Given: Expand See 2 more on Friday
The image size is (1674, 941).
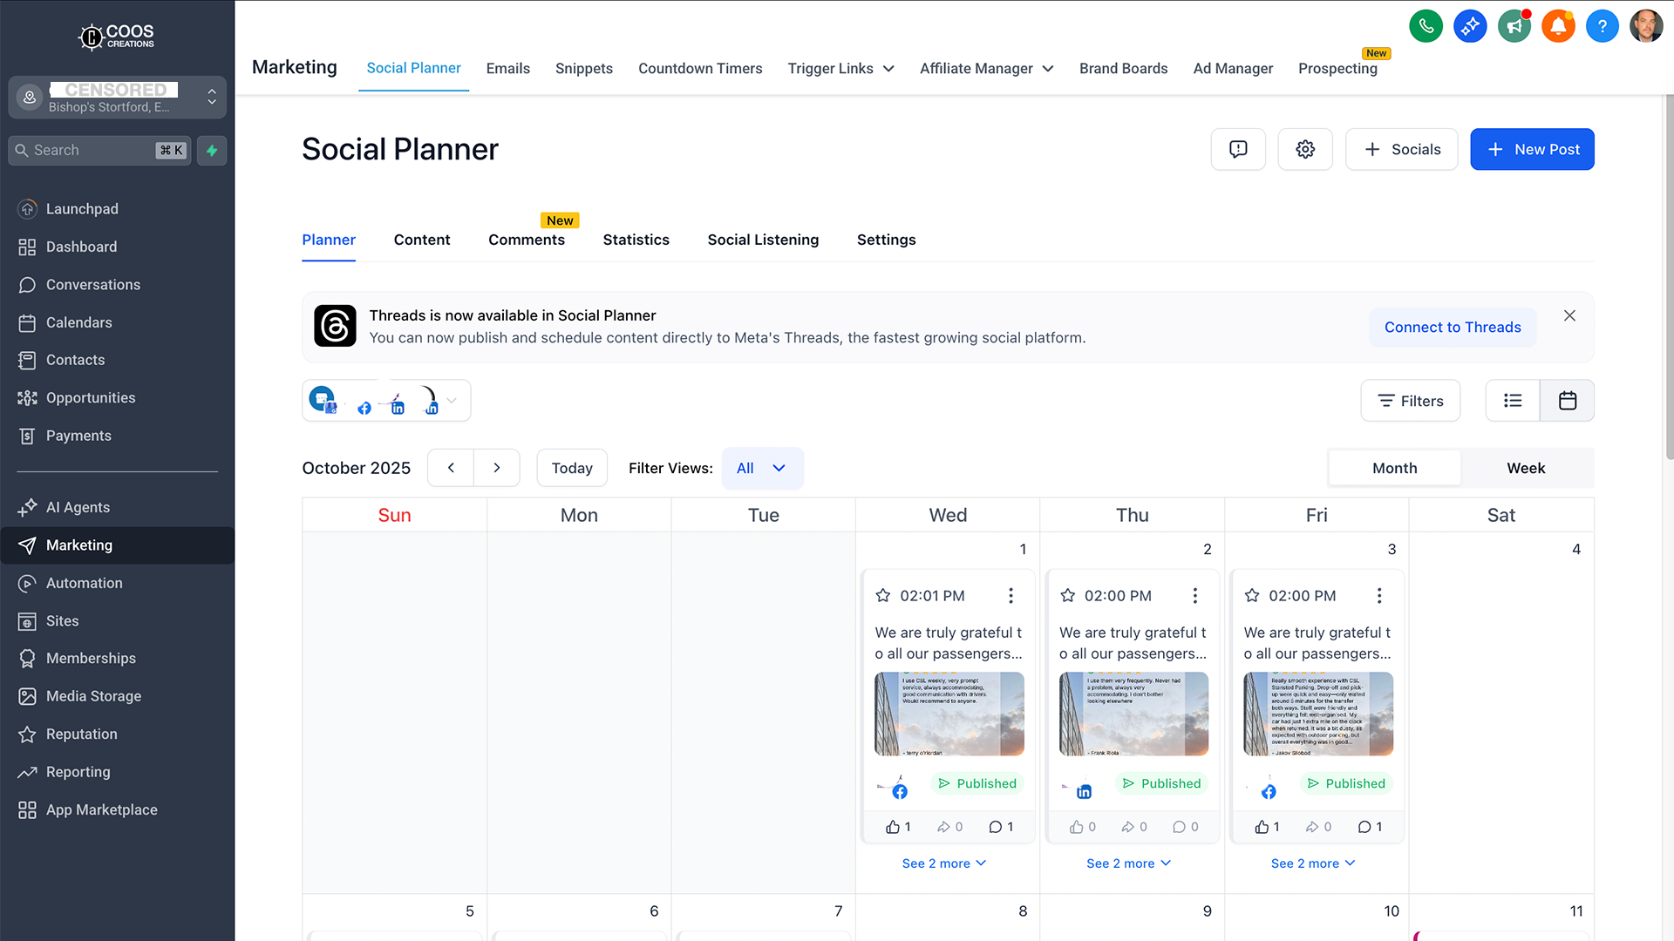Looking at the screenshot, I should (x=1313, y=863).
